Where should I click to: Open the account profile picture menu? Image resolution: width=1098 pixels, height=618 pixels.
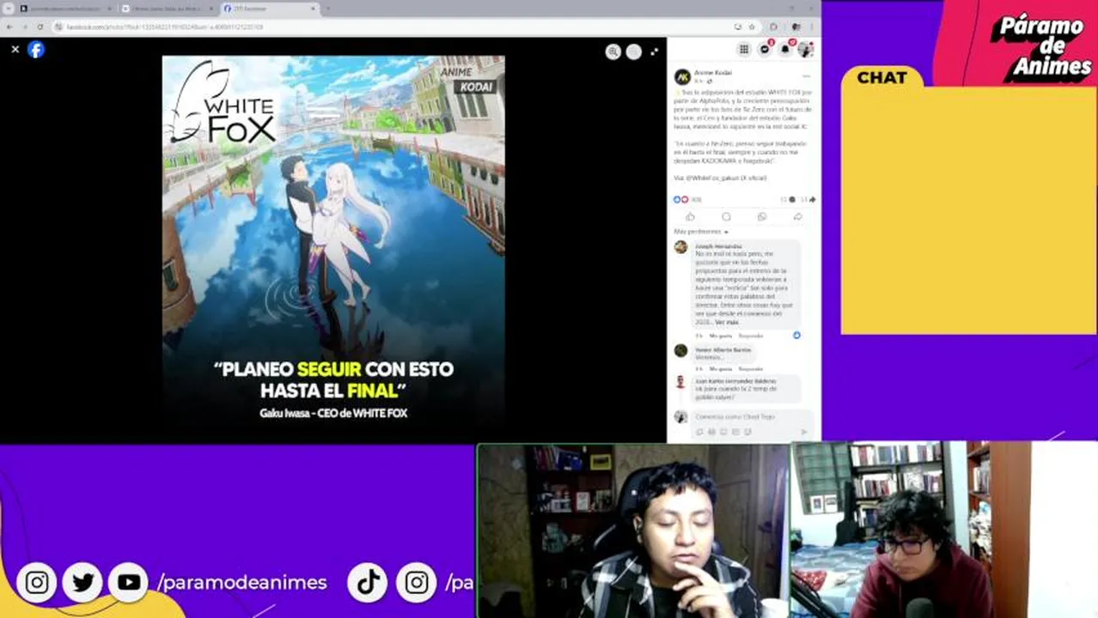coord(805,50)
